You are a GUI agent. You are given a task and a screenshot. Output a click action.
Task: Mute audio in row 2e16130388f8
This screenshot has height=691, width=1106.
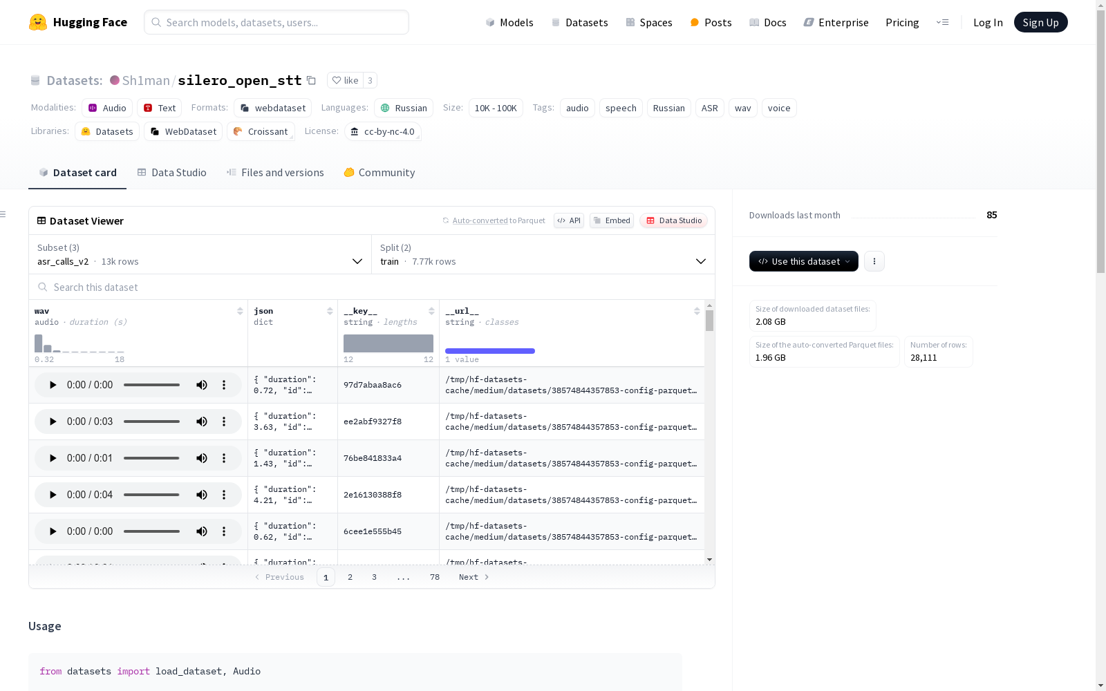(x=202, y=495)
